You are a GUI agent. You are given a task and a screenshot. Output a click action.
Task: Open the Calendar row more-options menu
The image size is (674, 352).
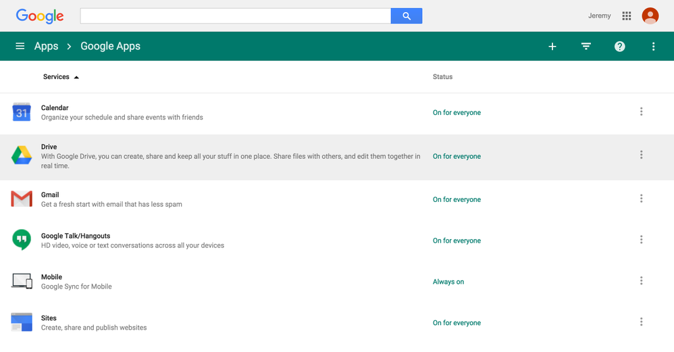[641, 111]
